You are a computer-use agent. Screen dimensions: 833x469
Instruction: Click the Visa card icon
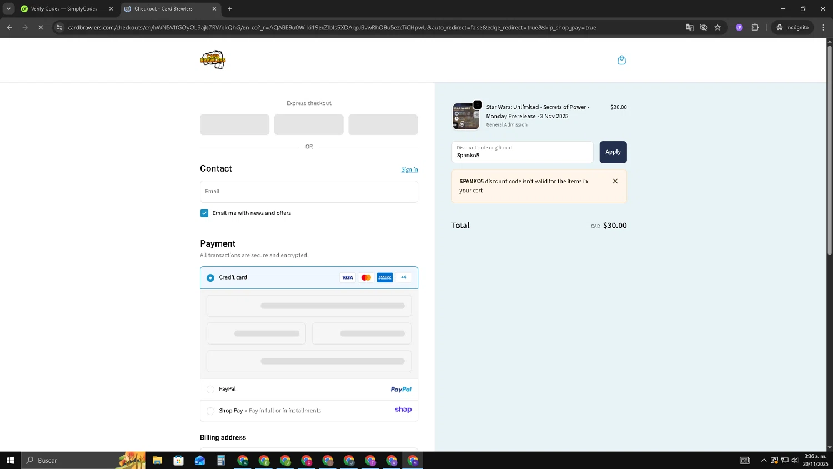[x=347, y=277]
